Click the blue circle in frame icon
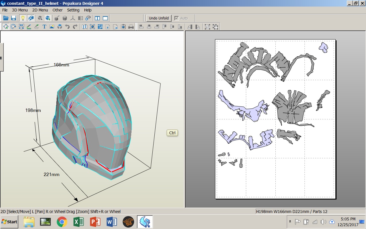366x229 pixels. [92, 27]
